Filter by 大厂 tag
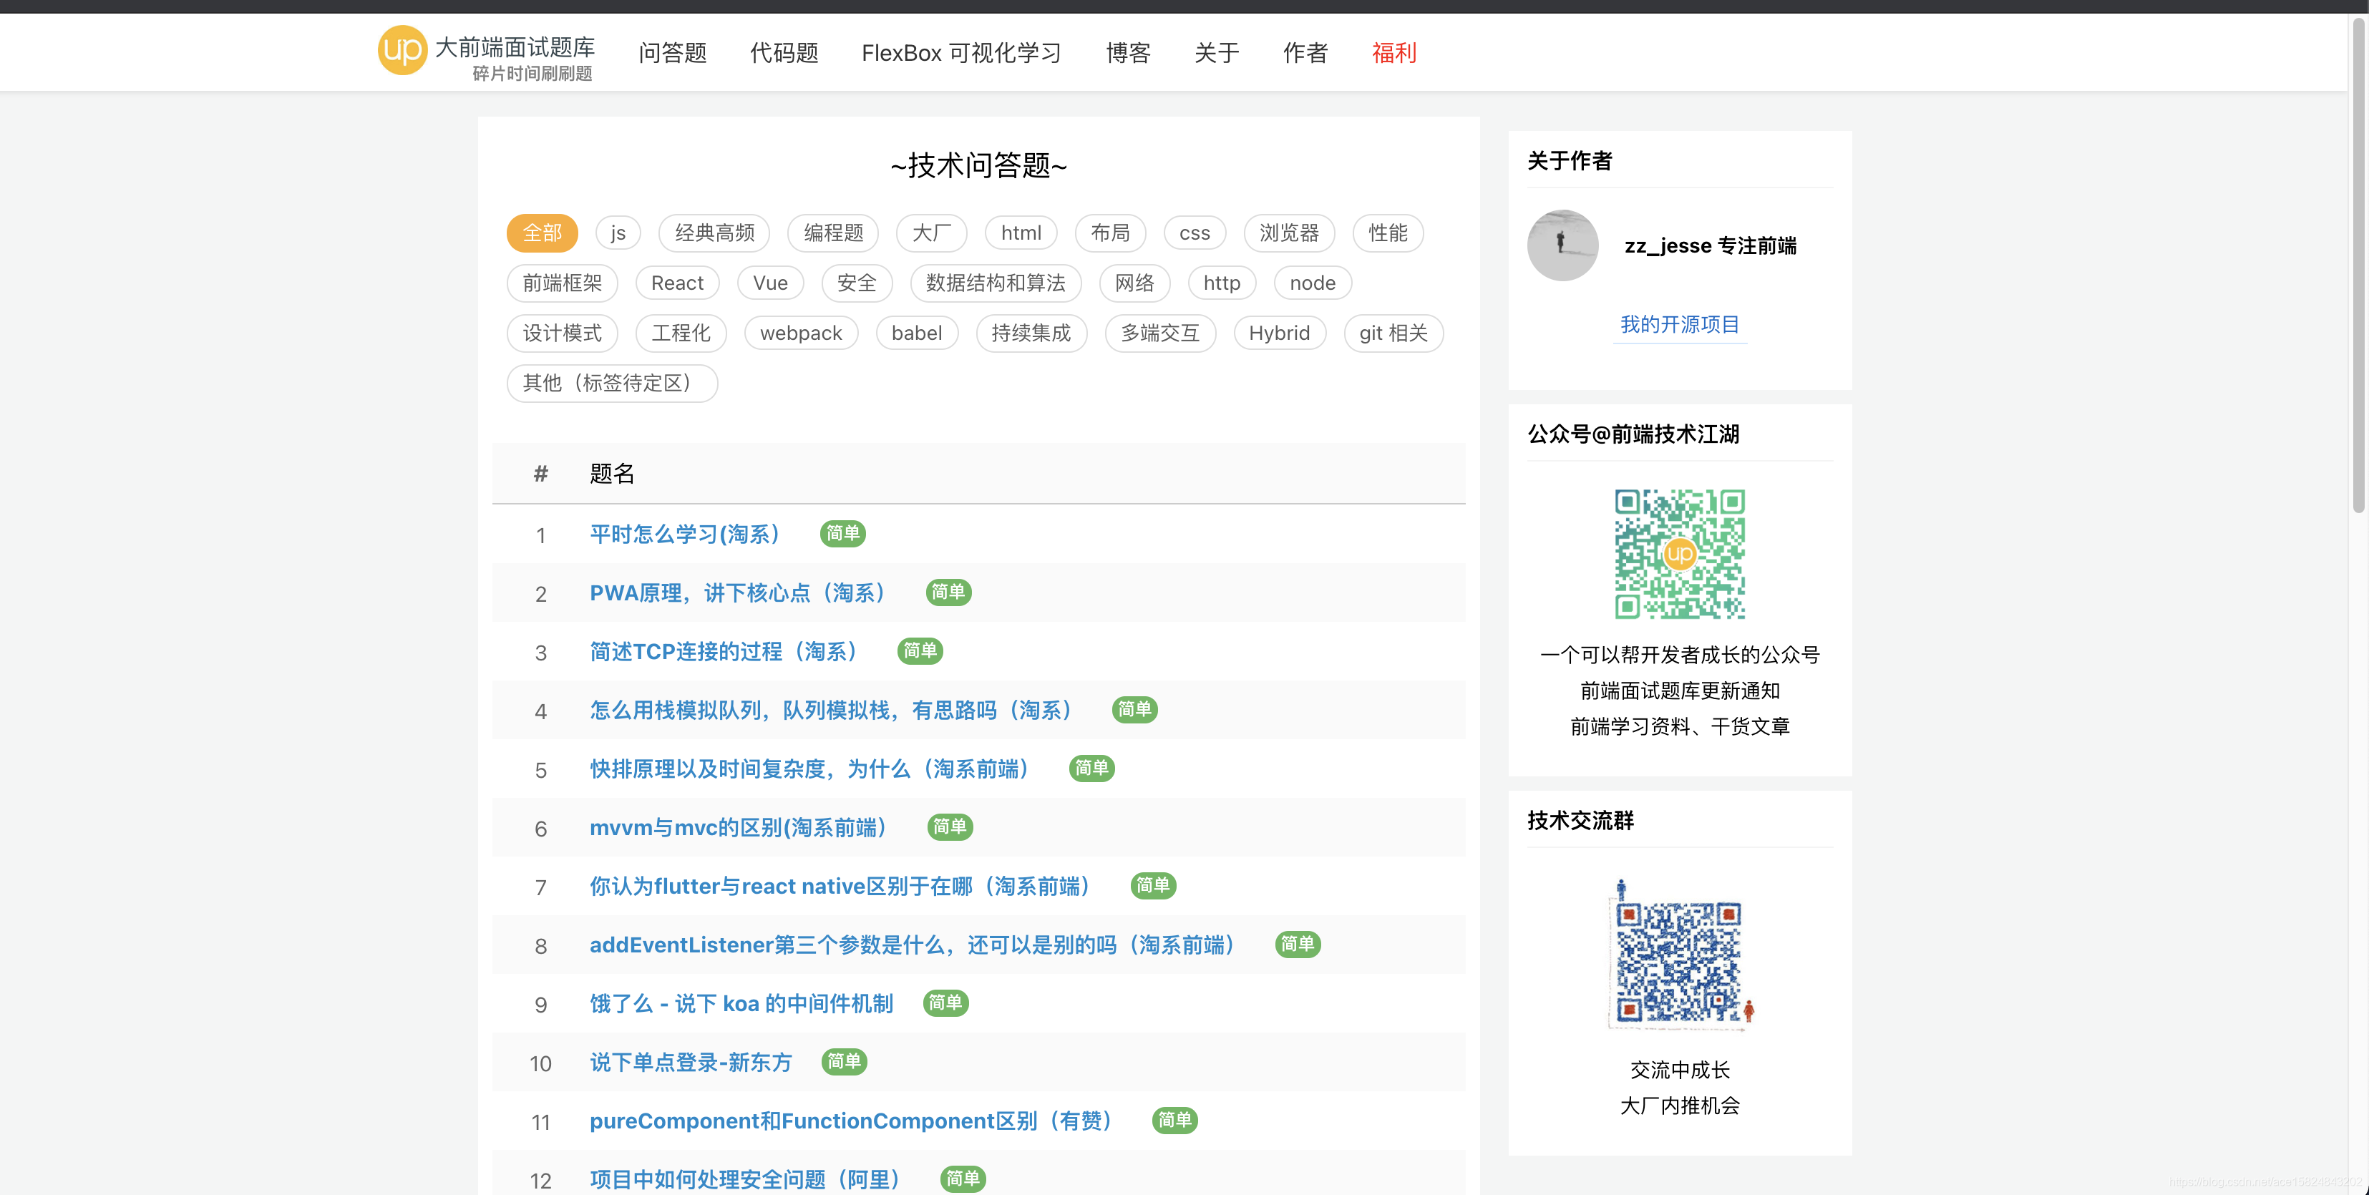This screenshot has height=1195, width=2369. tap(932, 233)
